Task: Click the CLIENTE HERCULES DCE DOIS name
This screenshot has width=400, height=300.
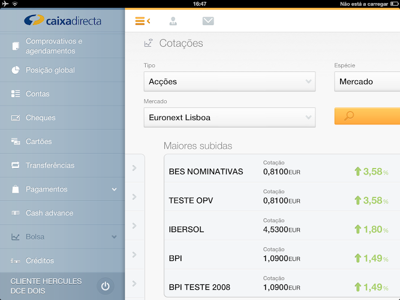Action: (x=46, y=286)
